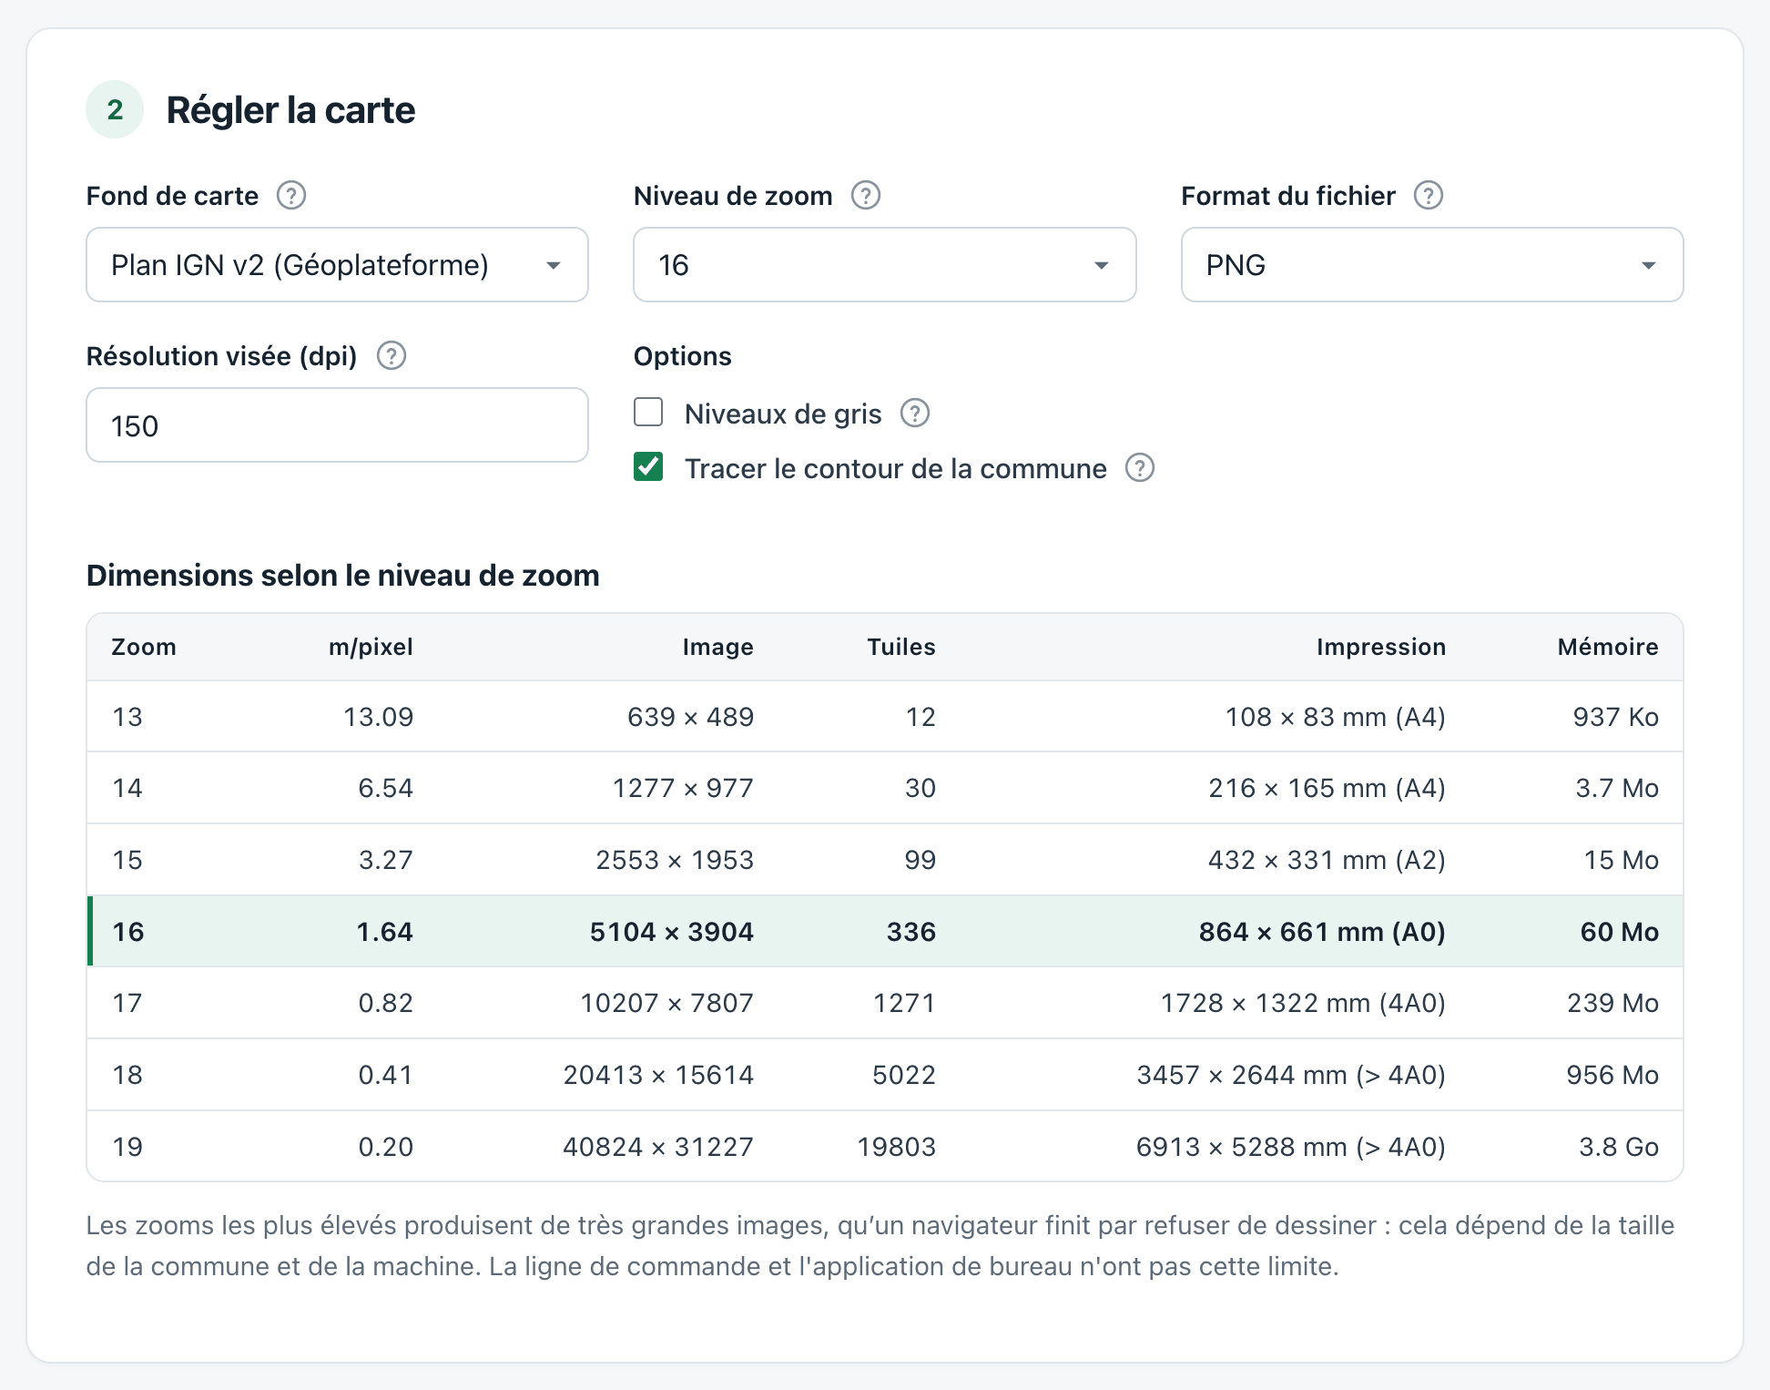Click the Impression column header
This screenshot has width=1770, height=1390.
tap(1381, 647)
